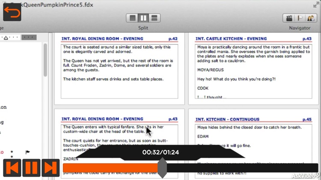
Task: Click the ruler indent marker triangle
Action: point(6,38)
